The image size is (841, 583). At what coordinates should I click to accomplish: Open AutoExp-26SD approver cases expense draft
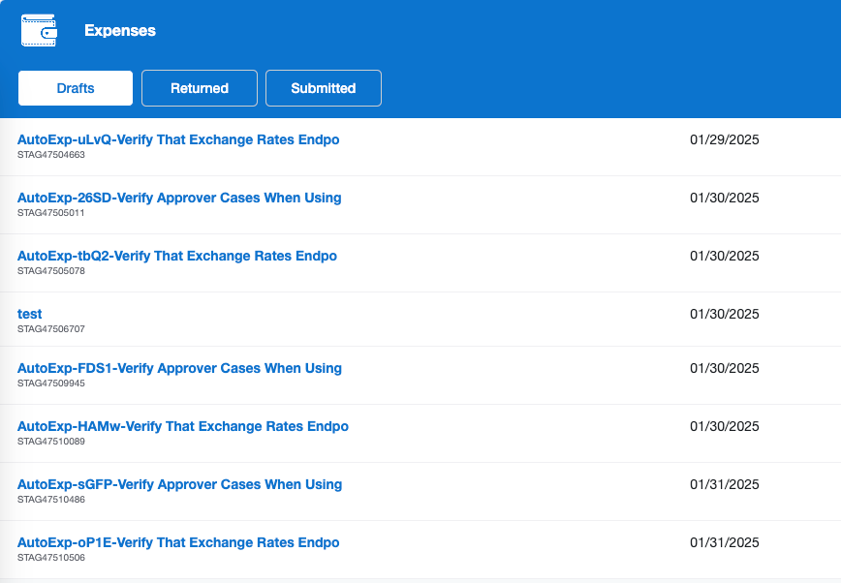click(x=179, y=198)
